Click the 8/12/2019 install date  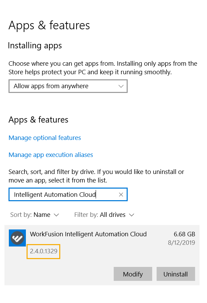181,243
